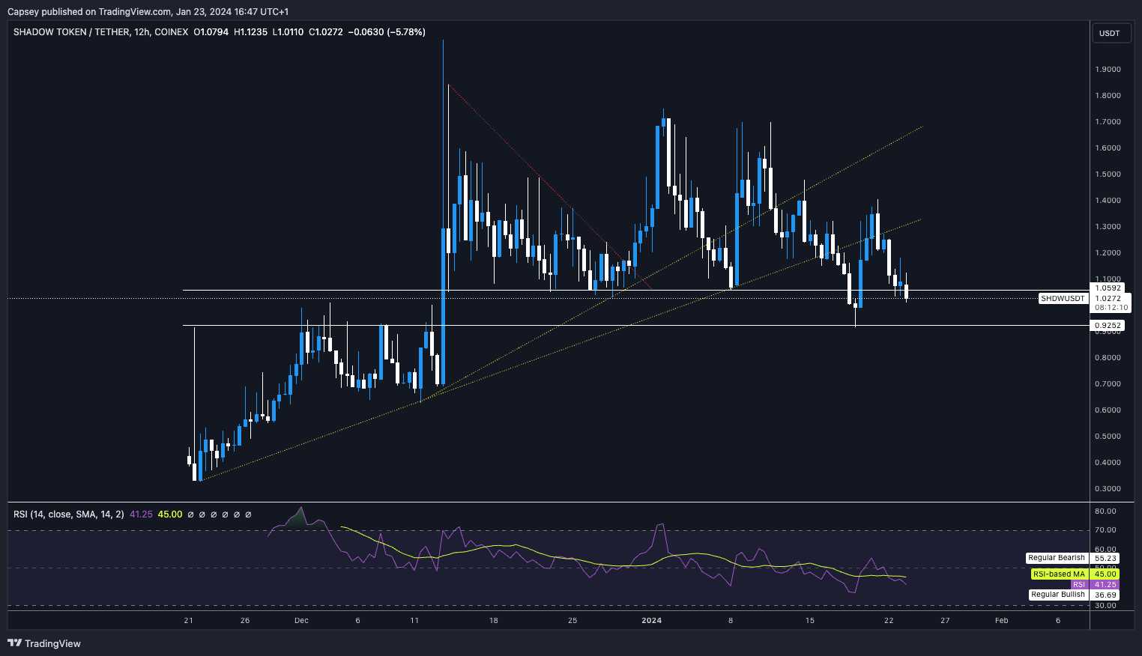Select the 0.9252 horizontal line price tag
The height and width of the screenshot is (656, 1142).
click(x=1108, y=326)
